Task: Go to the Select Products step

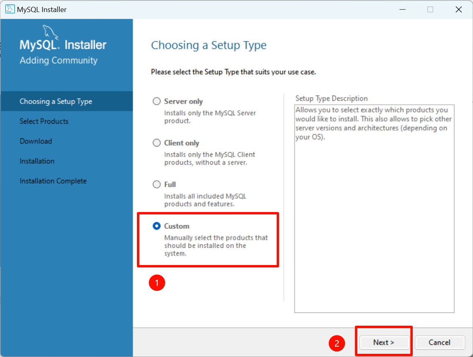Action: click(44, 121)
